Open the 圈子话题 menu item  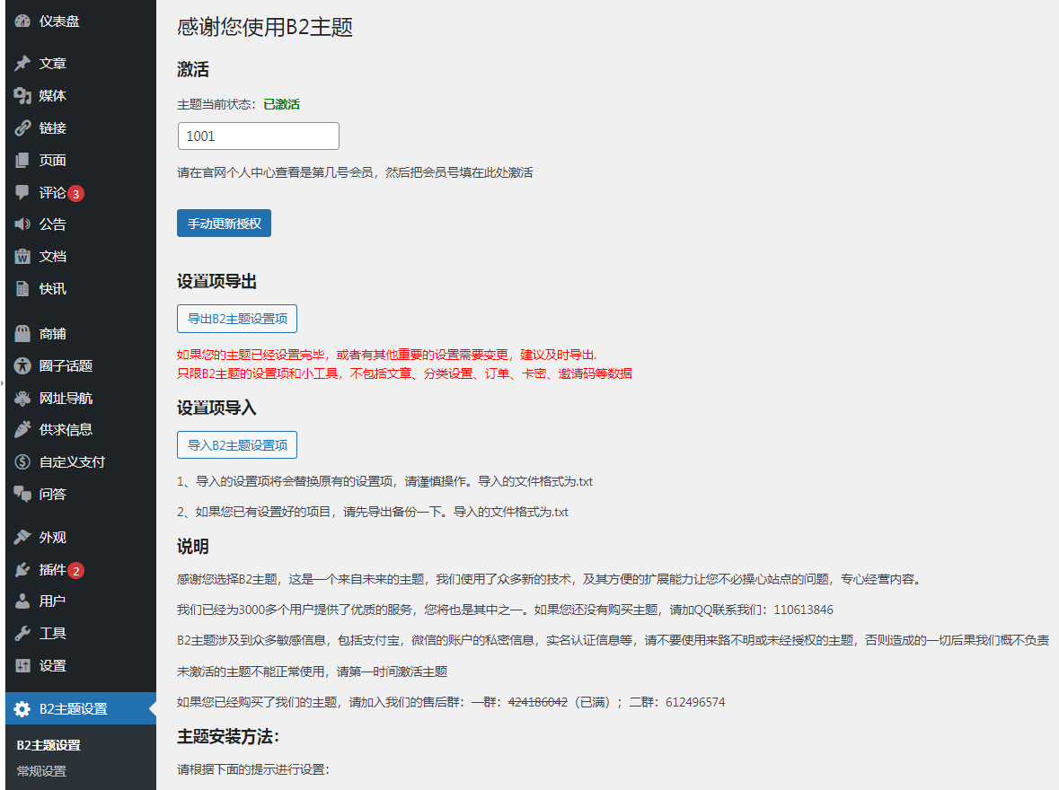point(66,366)
